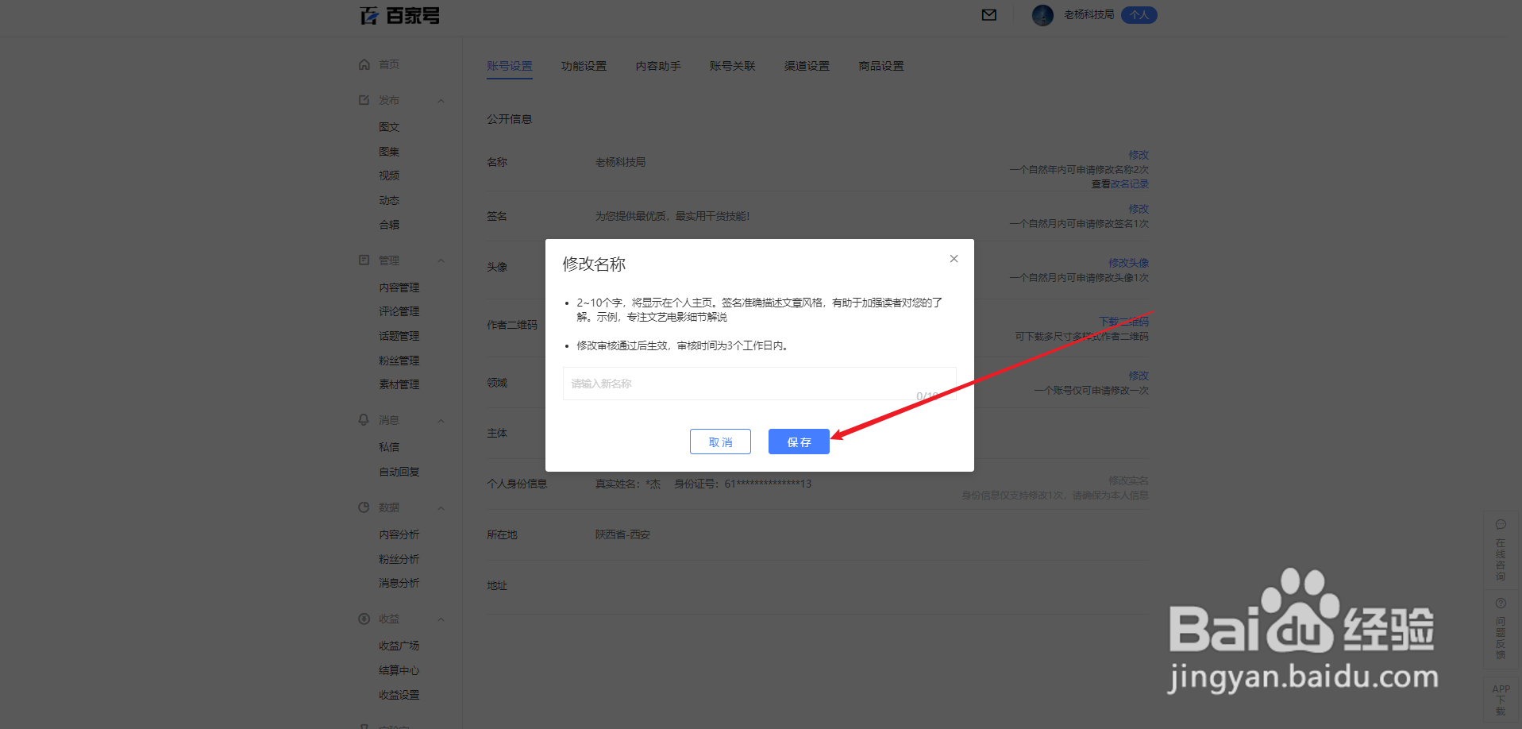The width and height of the screenshot is (1522, 729).
Task: Click the 陕西省-西安 location value
Action: point(623,534)
